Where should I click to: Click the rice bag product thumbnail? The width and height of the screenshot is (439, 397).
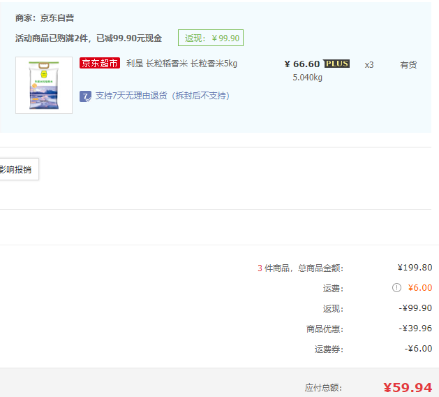(x=44, y=85)
